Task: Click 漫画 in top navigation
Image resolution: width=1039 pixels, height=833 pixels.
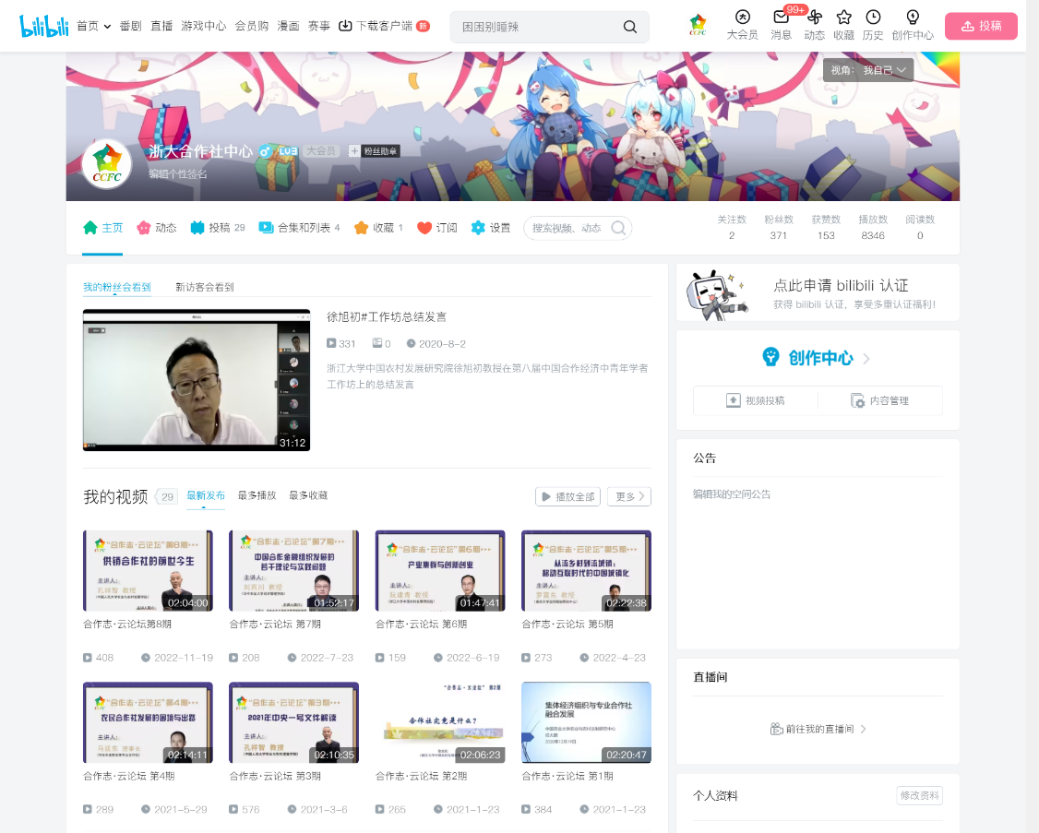Action: pyautogui.click(x=288, y=26)
